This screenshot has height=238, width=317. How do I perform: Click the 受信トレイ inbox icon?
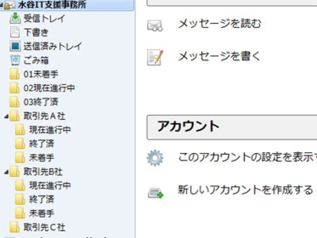tap(15, 19)
